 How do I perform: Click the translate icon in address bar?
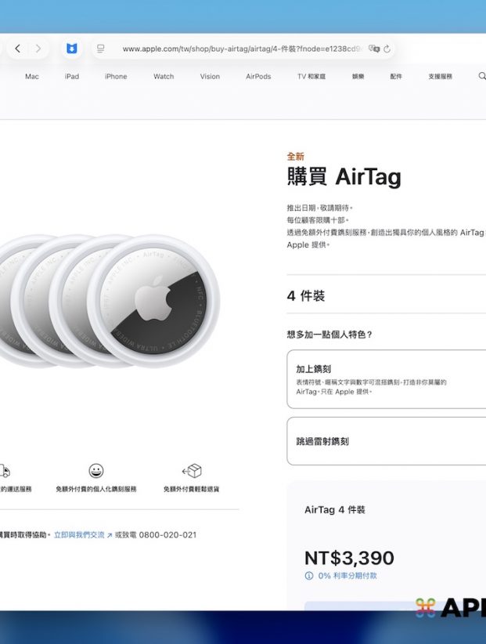[x=373, y=49]
